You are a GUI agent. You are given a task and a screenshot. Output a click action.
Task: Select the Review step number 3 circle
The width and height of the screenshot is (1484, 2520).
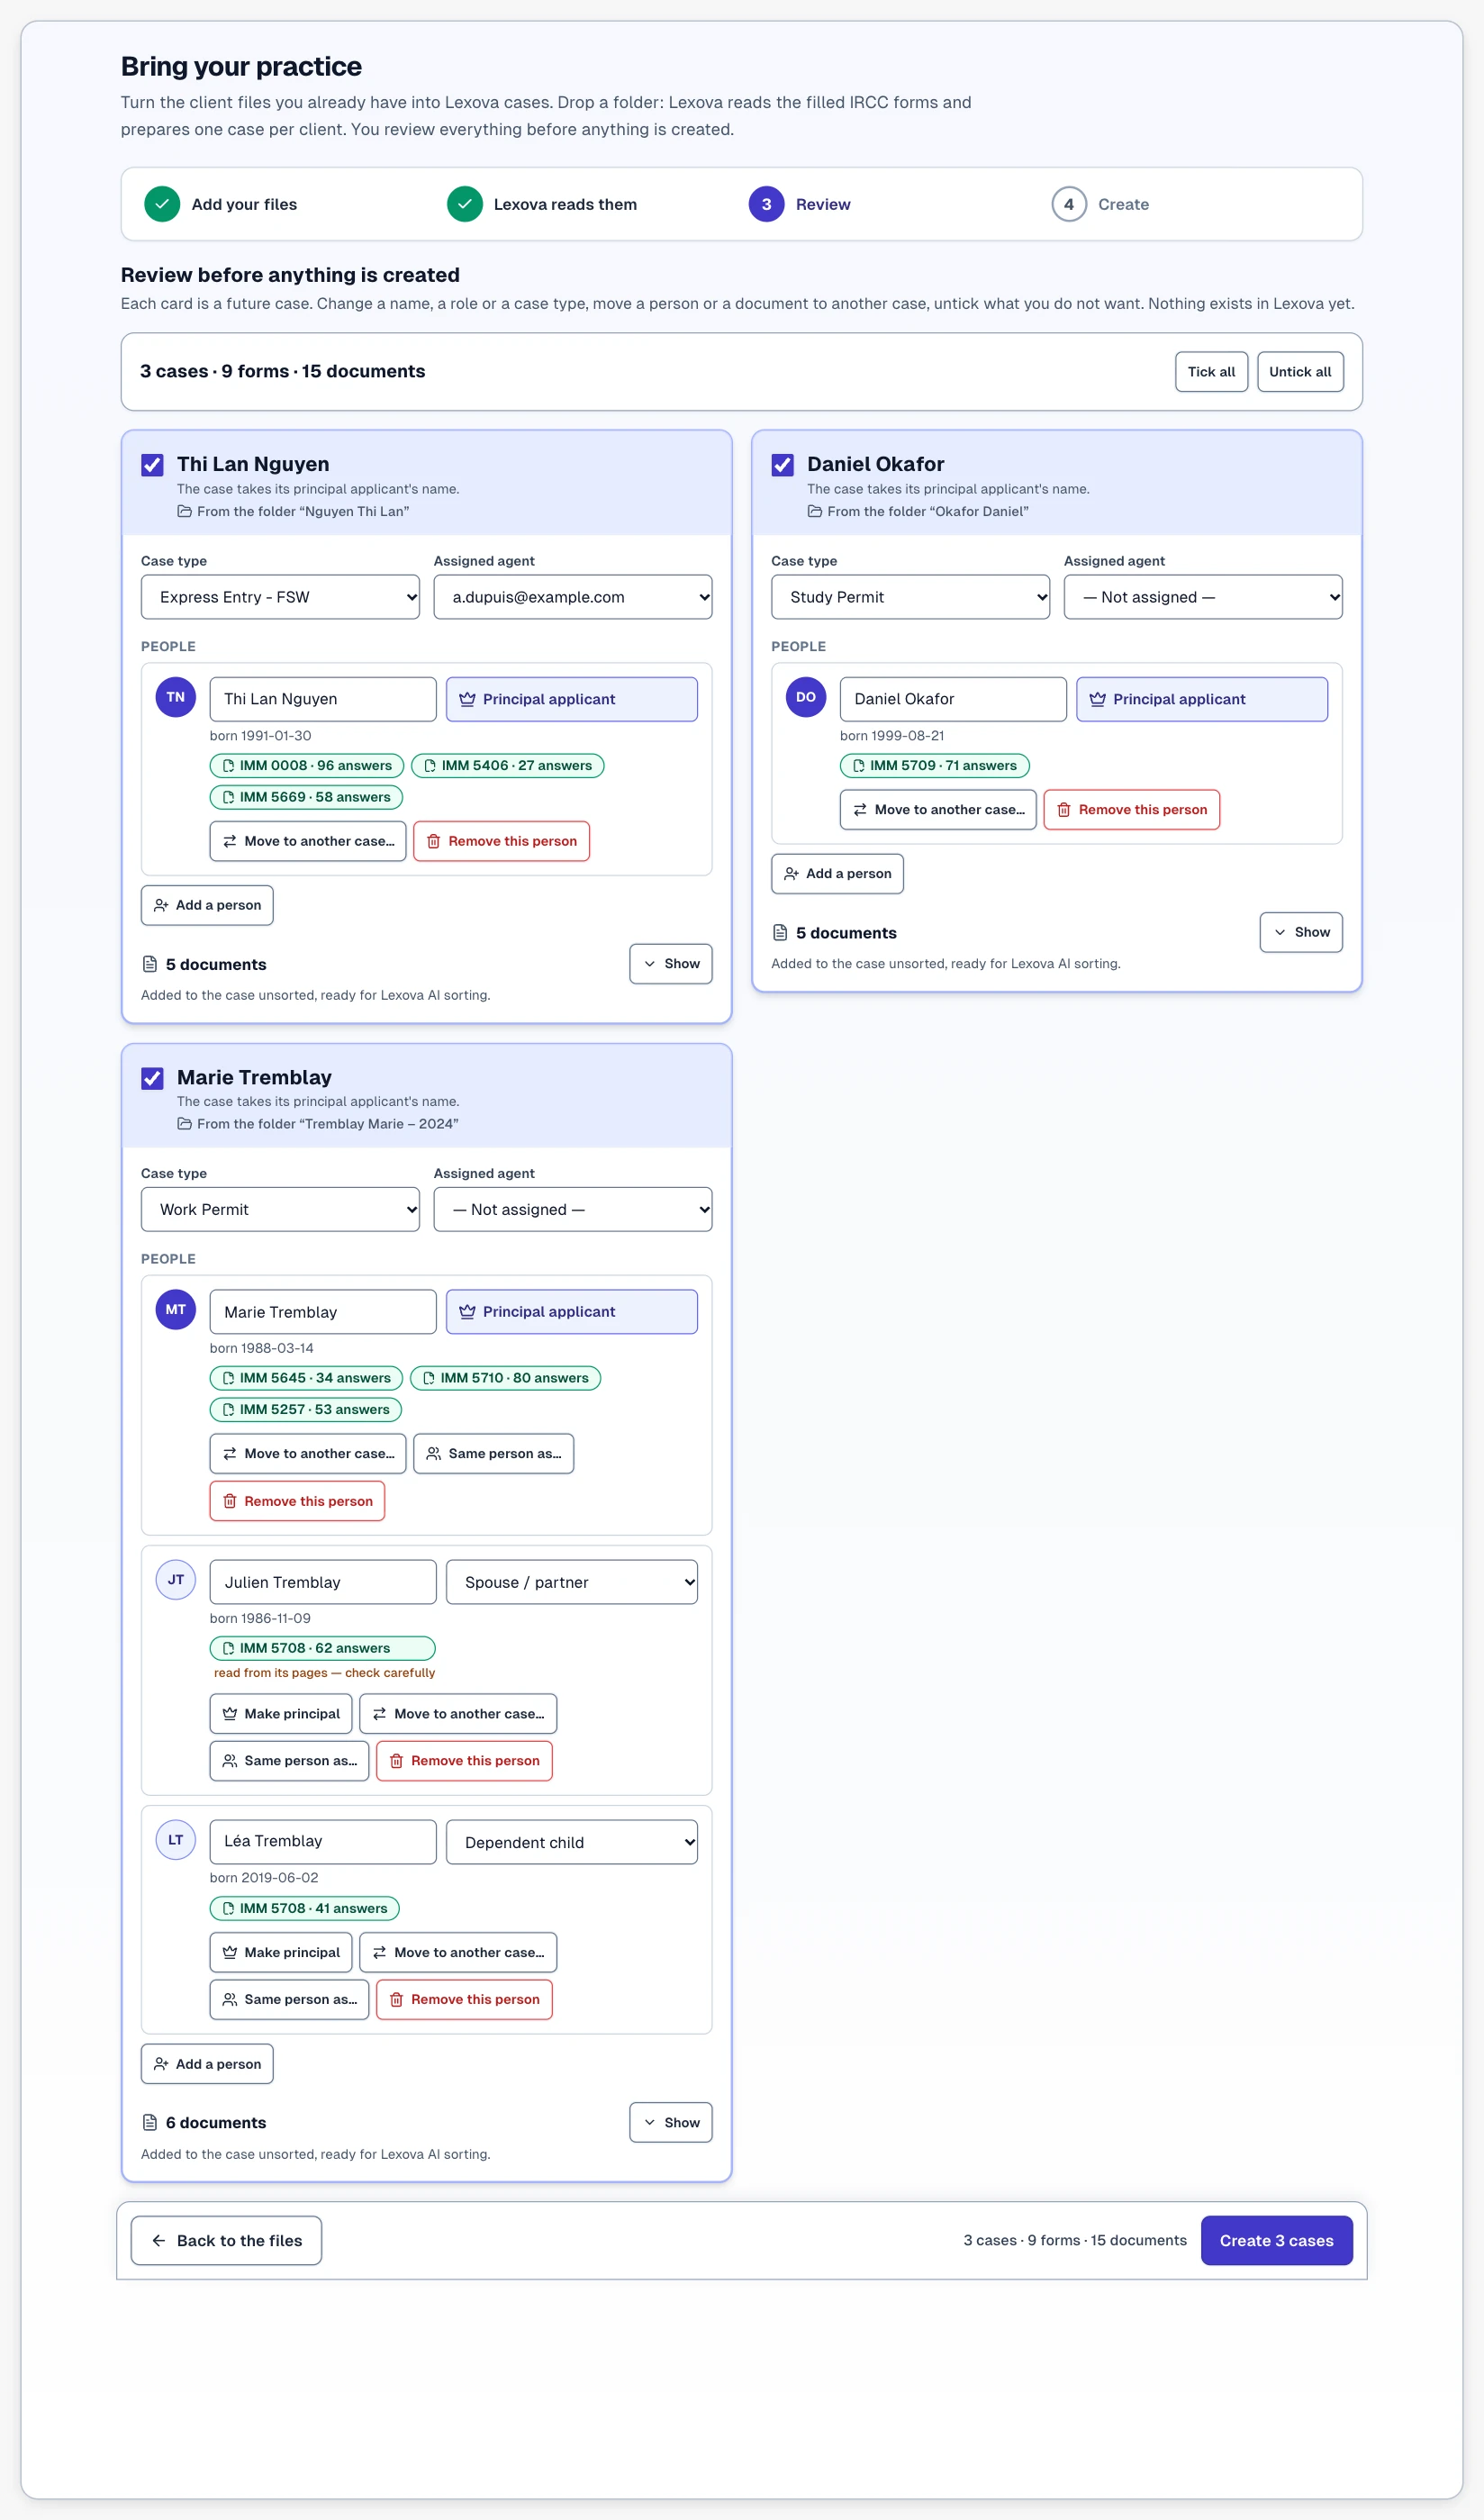pyautogui.click(x=766, y=204)
